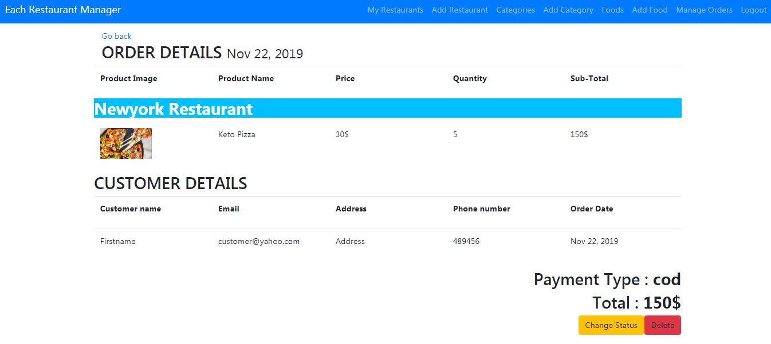Click Each Restaurant Manager brand title
The image size is (771, 344).
tap(63, 10)
